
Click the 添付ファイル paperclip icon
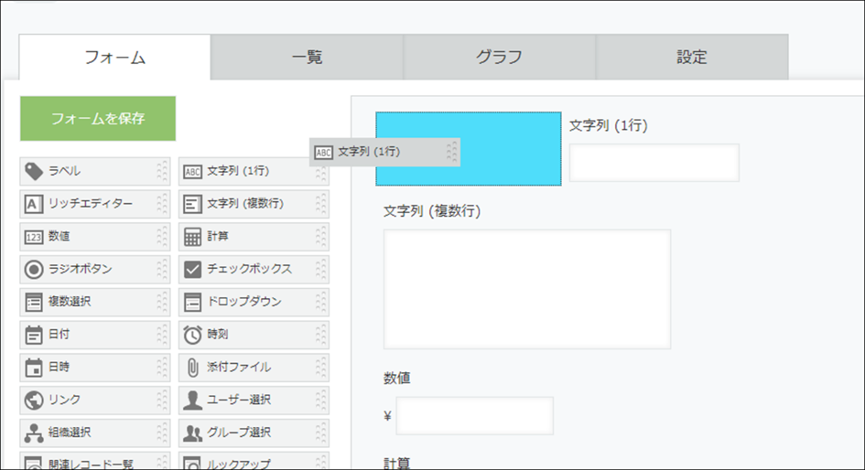coord(192,368)
